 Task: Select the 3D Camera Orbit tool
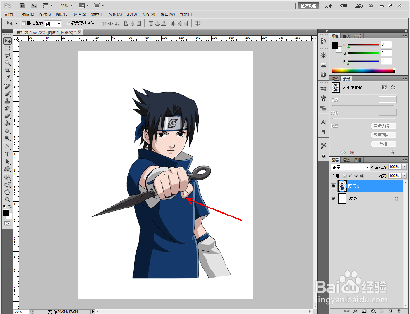[x=7, y=185]
